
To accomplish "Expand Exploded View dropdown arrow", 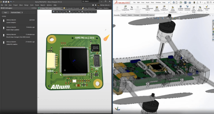I will (x=207, y=12).
